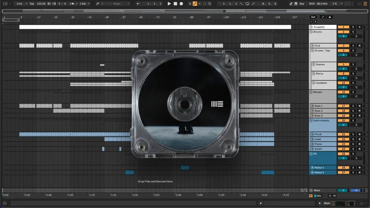Toggle the Automation Arm button

pyautogui.click(x=195, y=4)
